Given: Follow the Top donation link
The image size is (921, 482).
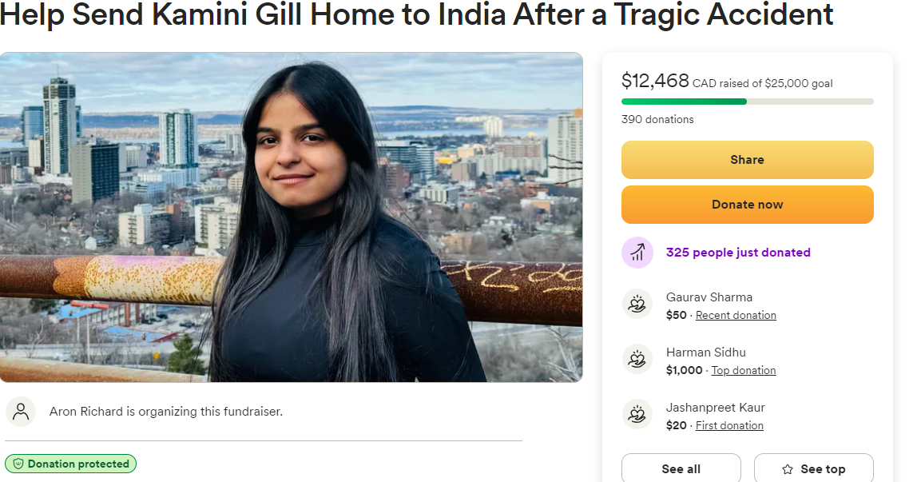Looking at the screenshot, I should 743,370.
